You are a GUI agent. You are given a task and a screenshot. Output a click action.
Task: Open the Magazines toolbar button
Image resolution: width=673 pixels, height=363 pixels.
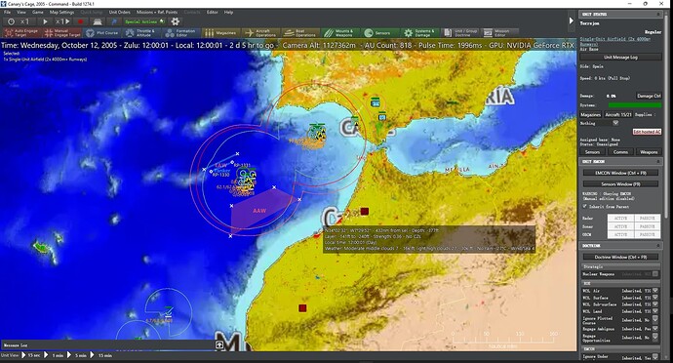point(220,32)
